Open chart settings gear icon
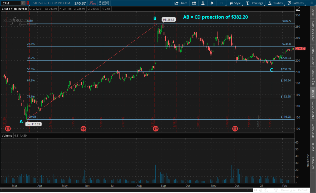 tap(212, 3)
